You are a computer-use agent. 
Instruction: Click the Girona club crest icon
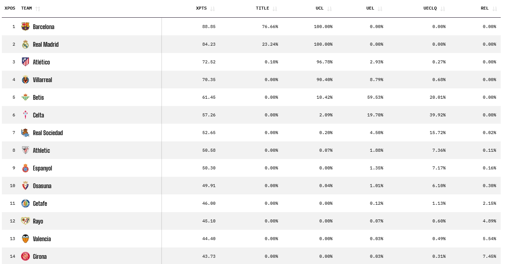[x=25, y=256]
